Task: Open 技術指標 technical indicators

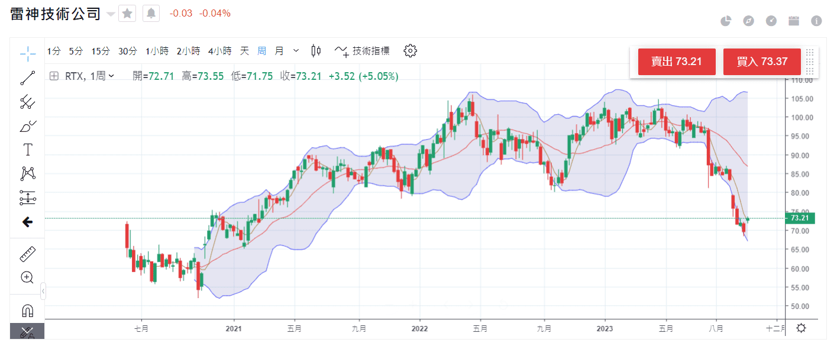Action: [x=363, y=51]
